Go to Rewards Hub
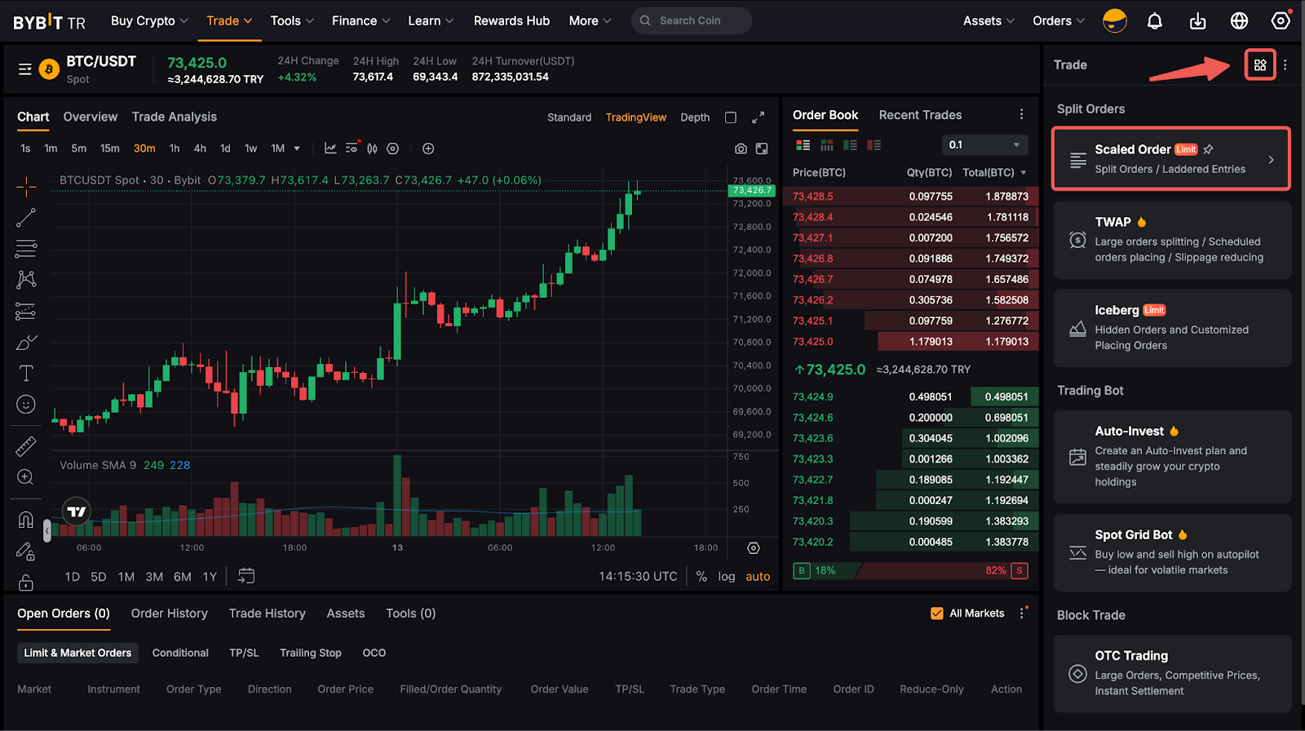 [x=511, y=21]
